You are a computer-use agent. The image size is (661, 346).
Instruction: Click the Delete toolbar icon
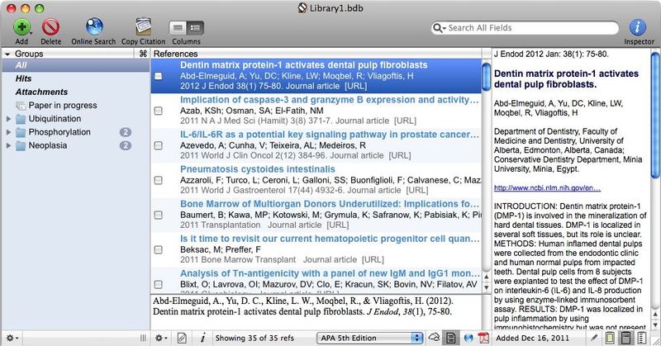(50, 27)
